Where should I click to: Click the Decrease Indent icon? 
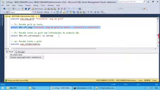coord(95,12)
